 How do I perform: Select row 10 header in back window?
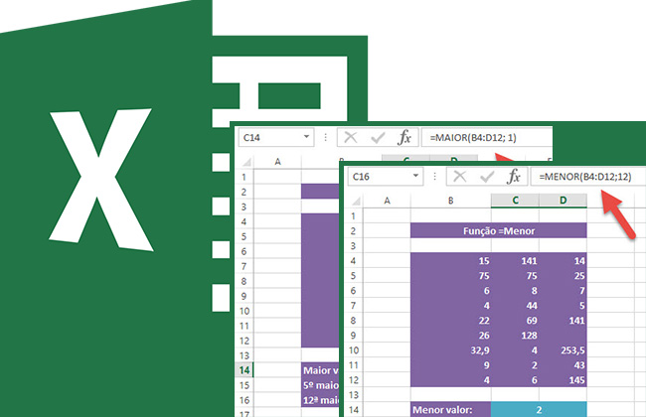coord(244,311)
